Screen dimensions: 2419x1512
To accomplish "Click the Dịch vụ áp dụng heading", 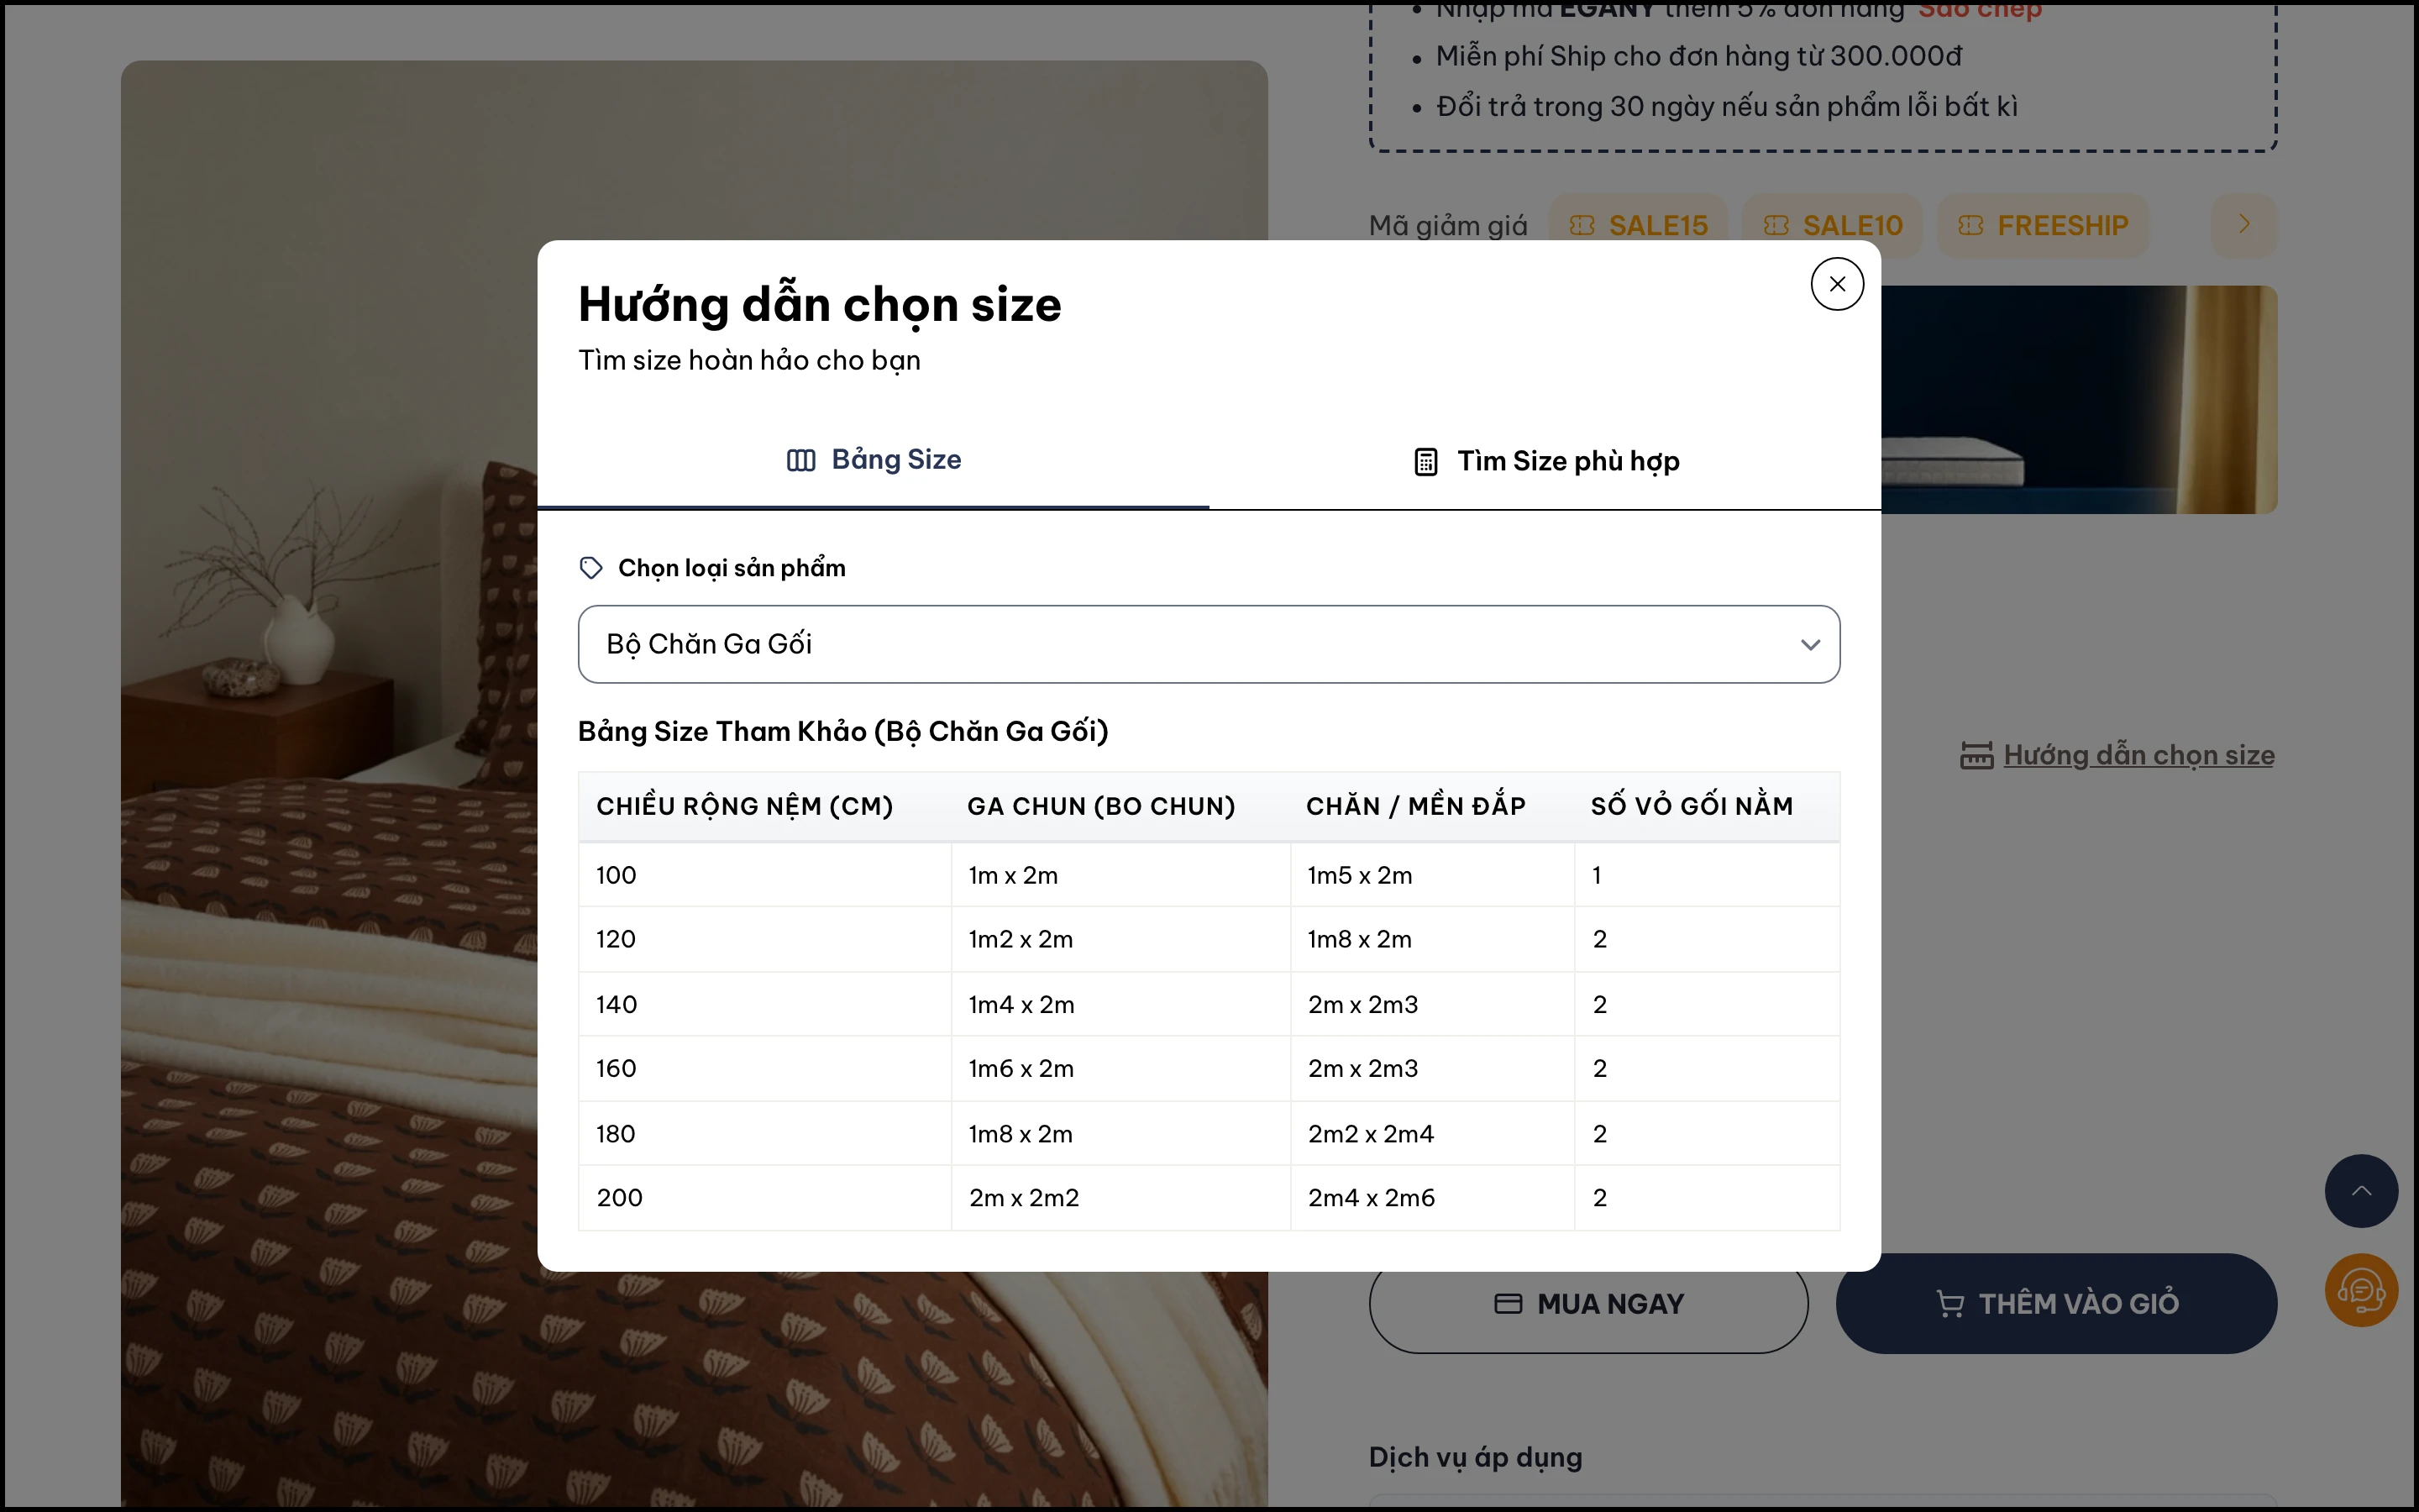I will point(1476,1458).
